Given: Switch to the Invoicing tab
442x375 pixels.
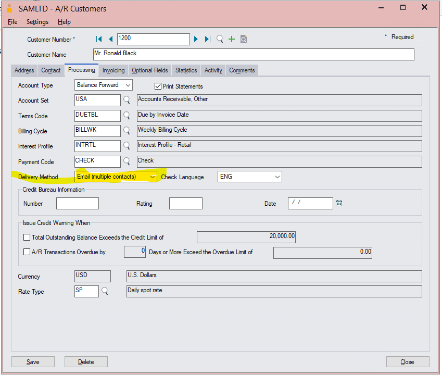Looking at the screenshot, I should point(113,70).
